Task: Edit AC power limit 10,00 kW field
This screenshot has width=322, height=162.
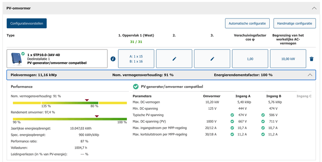Action: click(287, 59)
